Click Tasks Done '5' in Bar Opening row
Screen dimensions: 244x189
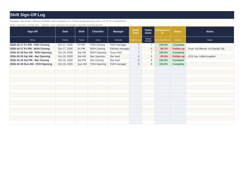(x=148, y=56)
